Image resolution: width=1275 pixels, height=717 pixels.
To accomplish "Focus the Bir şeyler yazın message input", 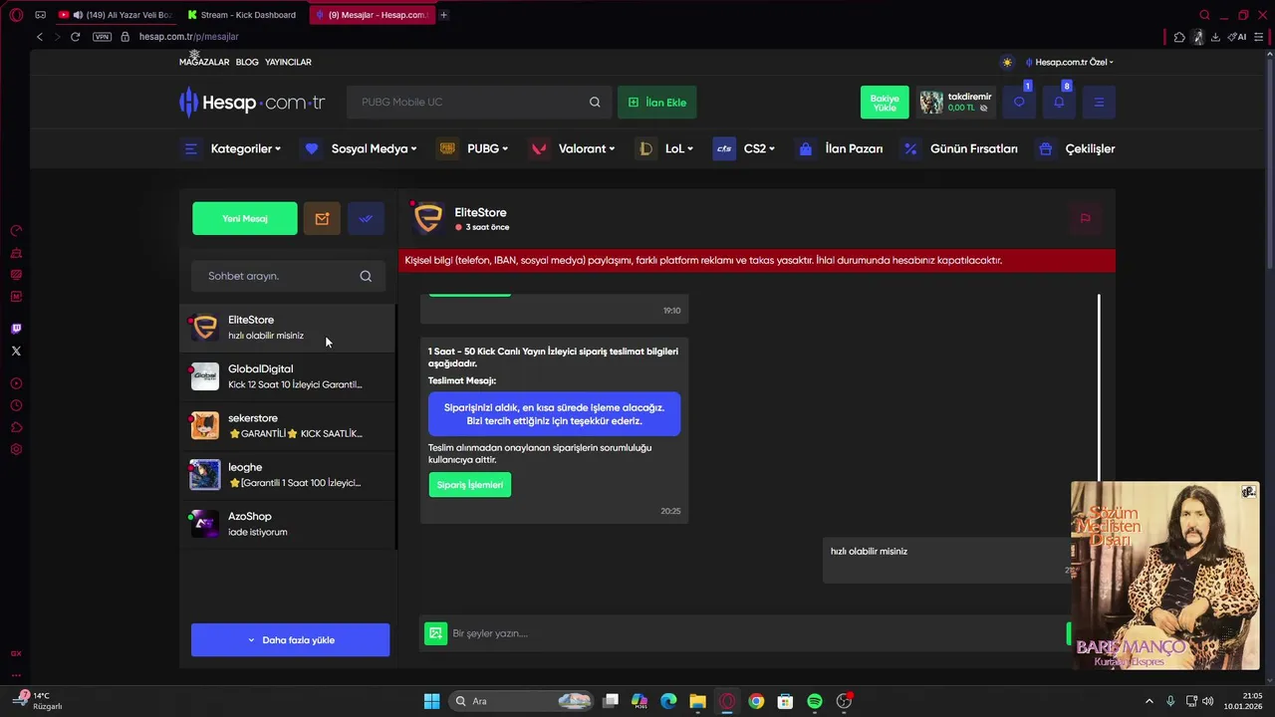I will (757, 633).
